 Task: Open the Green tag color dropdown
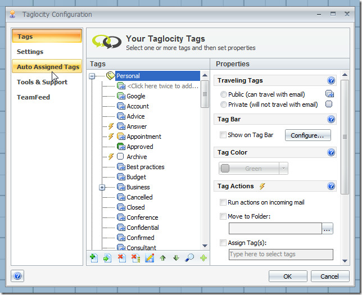tap(283, 168)
